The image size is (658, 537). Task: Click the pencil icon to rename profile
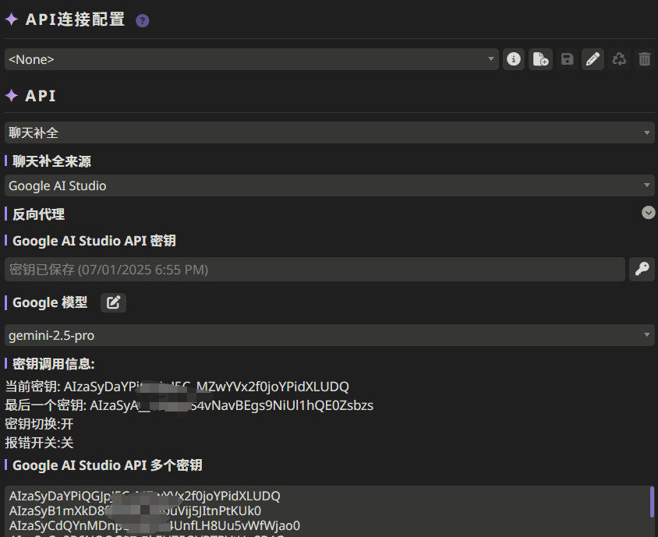point(593,59)
